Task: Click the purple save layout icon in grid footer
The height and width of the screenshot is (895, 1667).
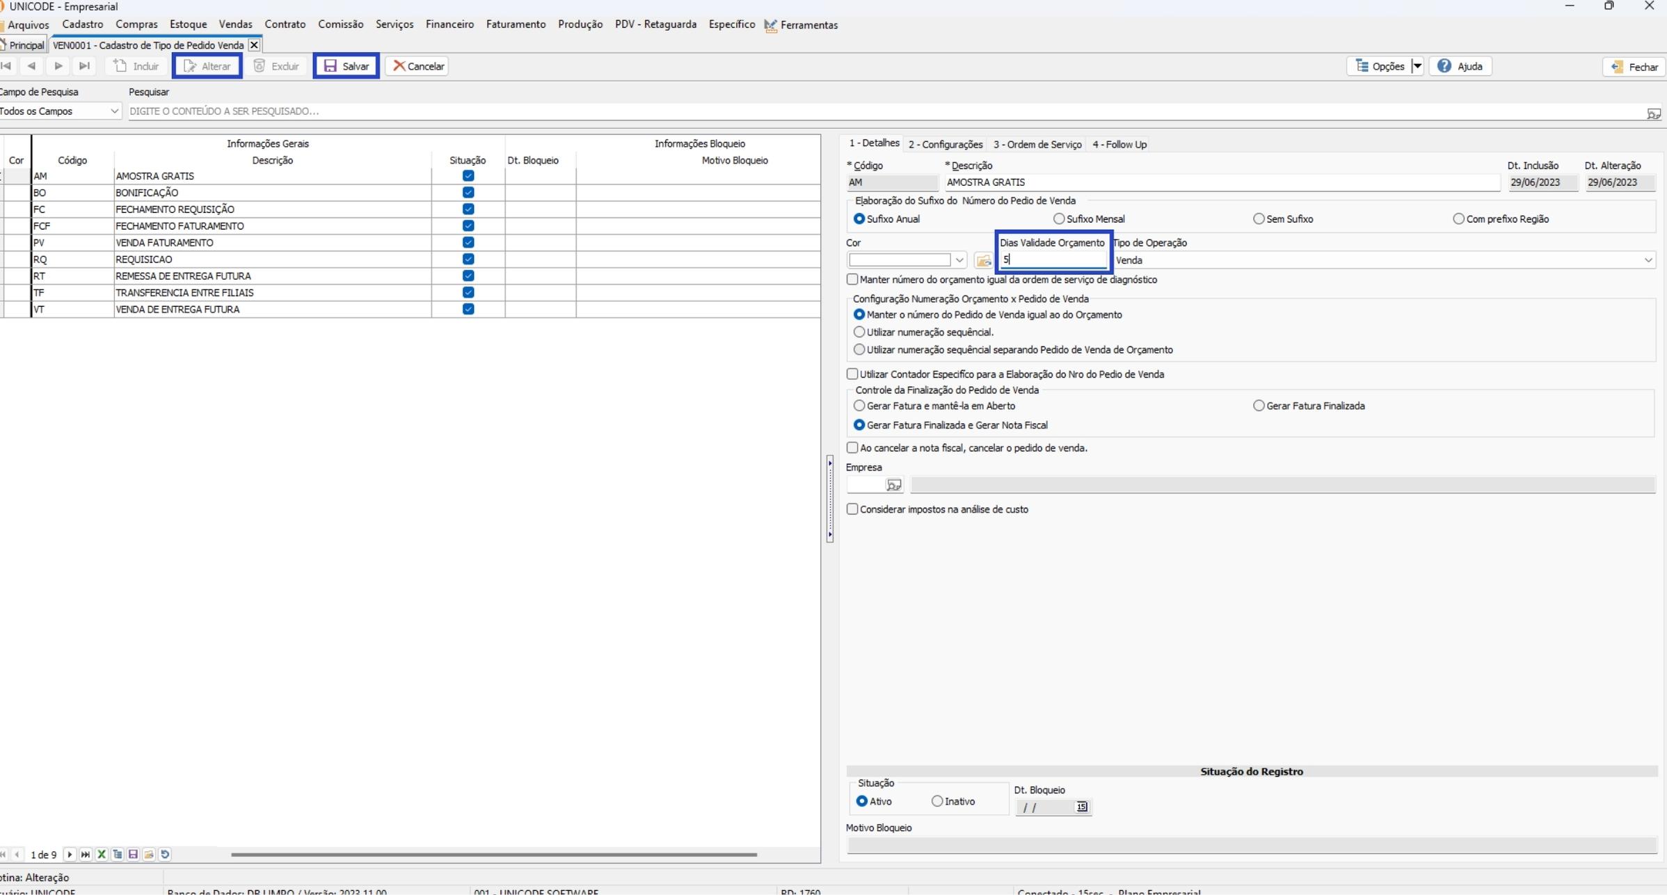Action: [133, 855]
